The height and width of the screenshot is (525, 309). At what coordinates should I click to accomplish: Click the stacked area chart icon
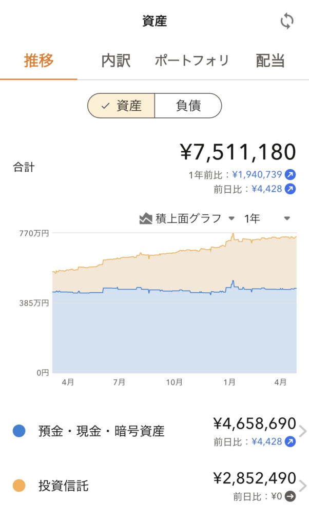[146, 219]
